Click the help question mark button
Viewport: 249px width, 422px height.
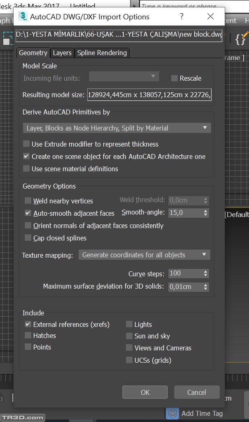coord(182,16)
